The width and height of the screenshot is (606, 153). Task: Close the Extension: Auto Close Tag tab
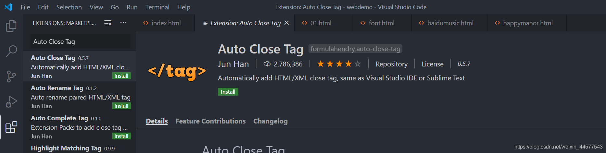coord(286,23)
